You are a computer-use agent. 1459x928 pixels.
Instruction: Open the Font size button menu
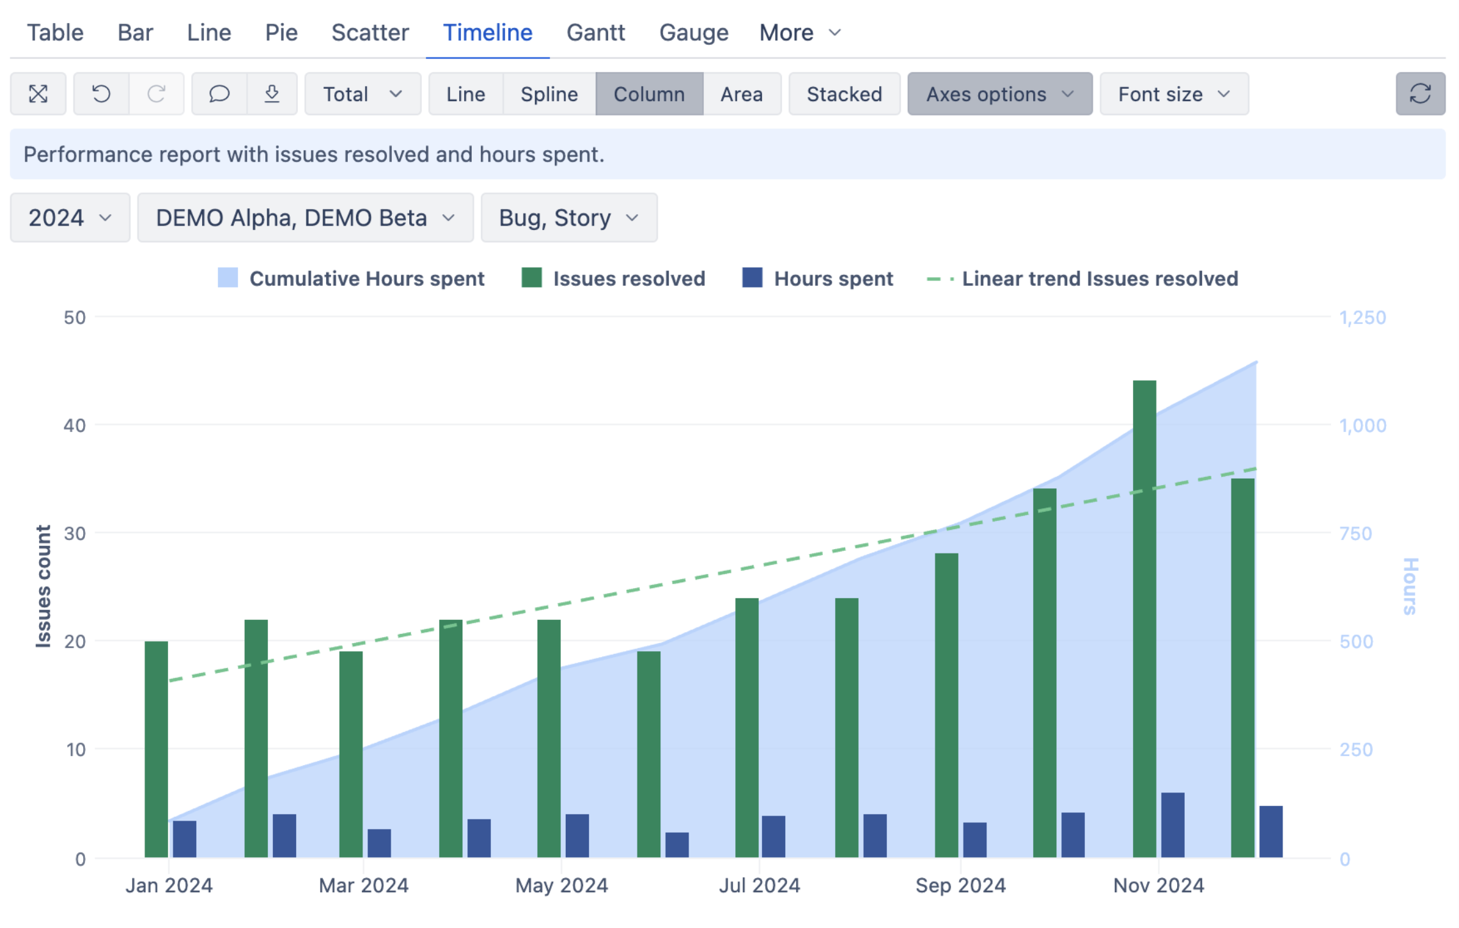[1173, 94]
